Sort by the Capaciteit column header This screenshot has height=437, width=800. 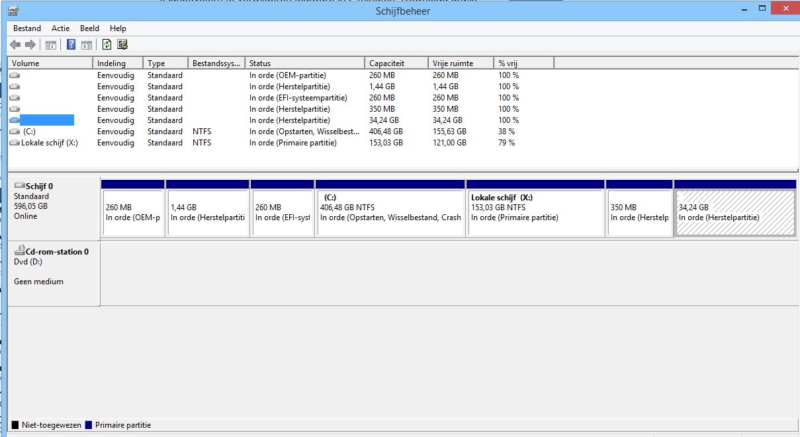[x=396, y=63]
